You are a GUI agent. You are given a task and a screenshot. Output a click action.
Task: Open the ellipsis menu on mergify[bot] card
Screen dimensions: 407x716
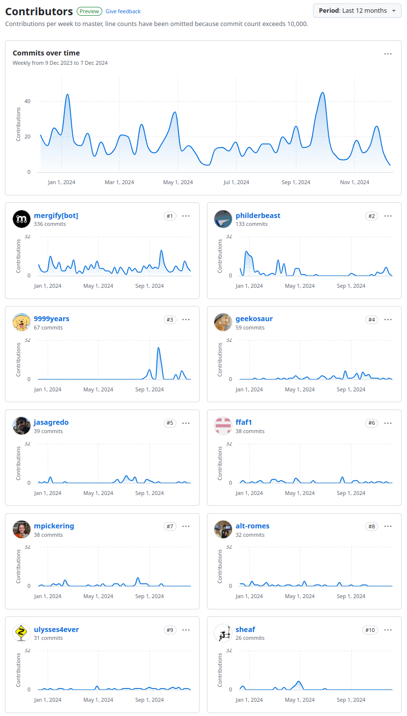coord(186,216)
